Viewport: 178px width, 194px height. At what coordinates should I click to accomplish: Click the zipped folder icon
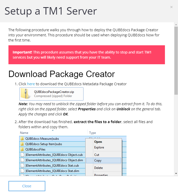pyautogui.click(x=26, y=93)
